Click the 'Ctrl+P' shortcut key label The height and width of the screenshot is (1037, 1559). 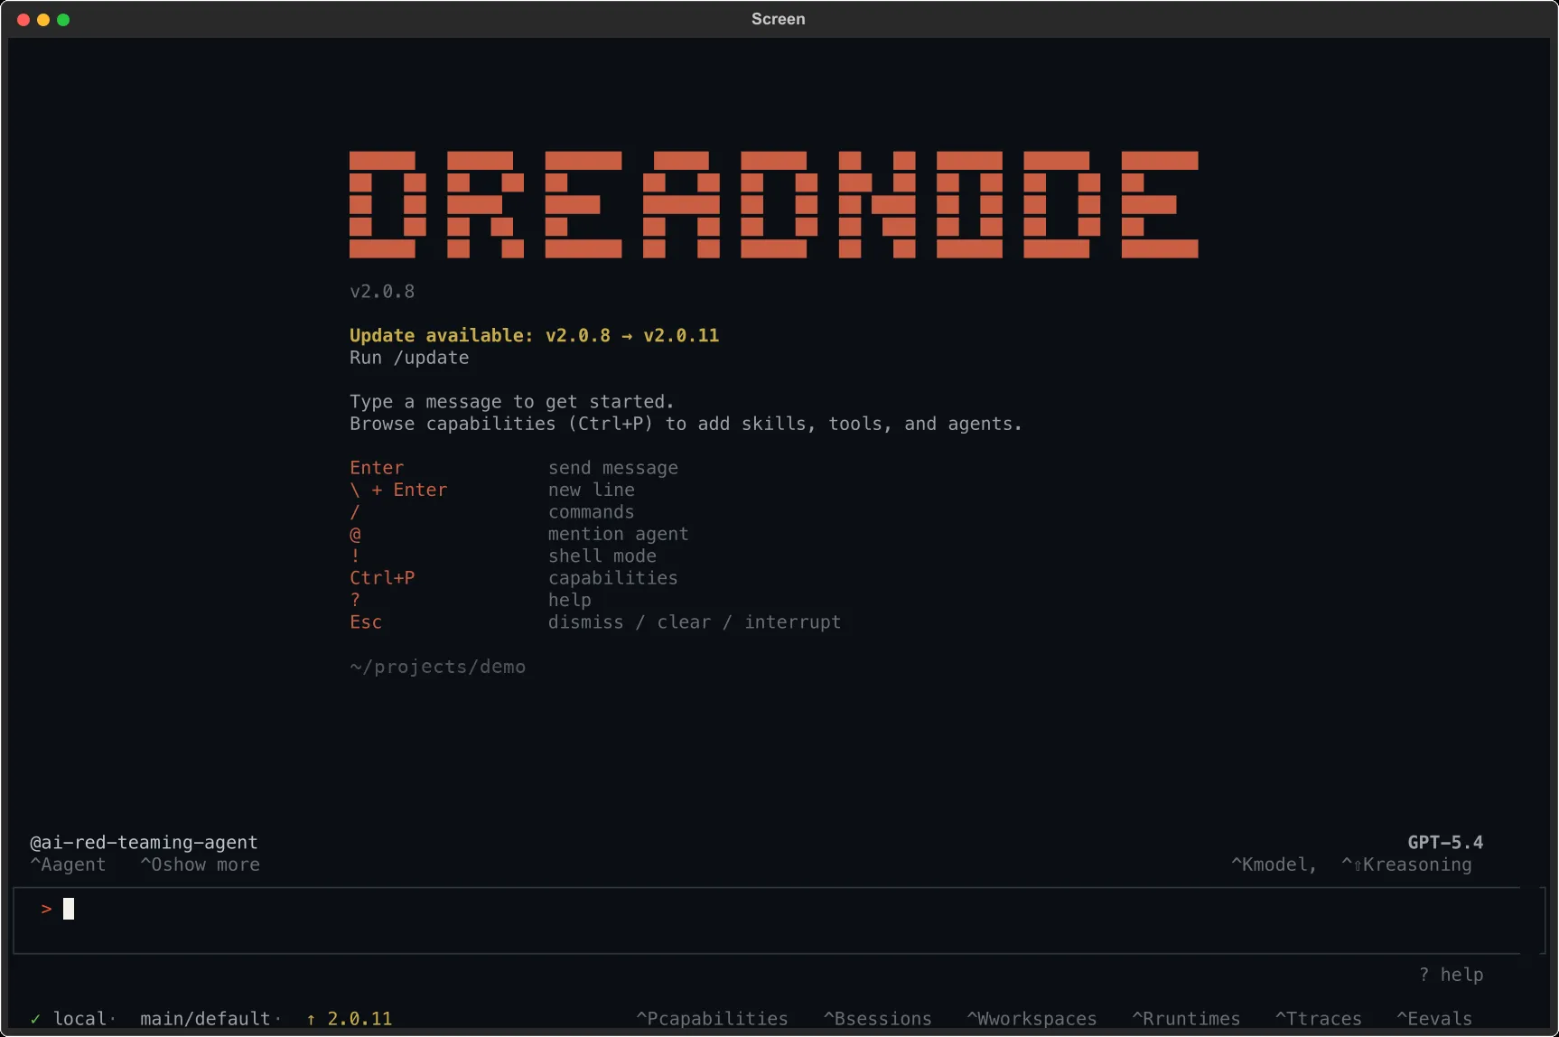coord(382,578)
